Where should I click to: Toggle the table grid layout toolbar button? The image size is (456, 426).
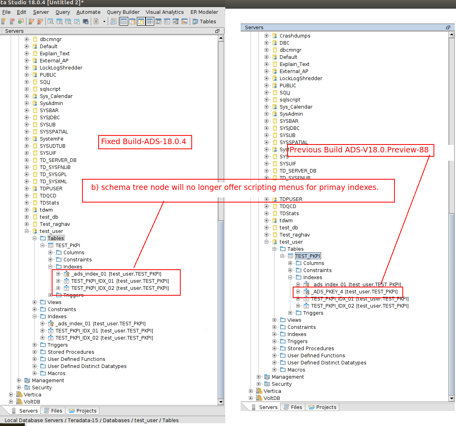click(150, 22)
